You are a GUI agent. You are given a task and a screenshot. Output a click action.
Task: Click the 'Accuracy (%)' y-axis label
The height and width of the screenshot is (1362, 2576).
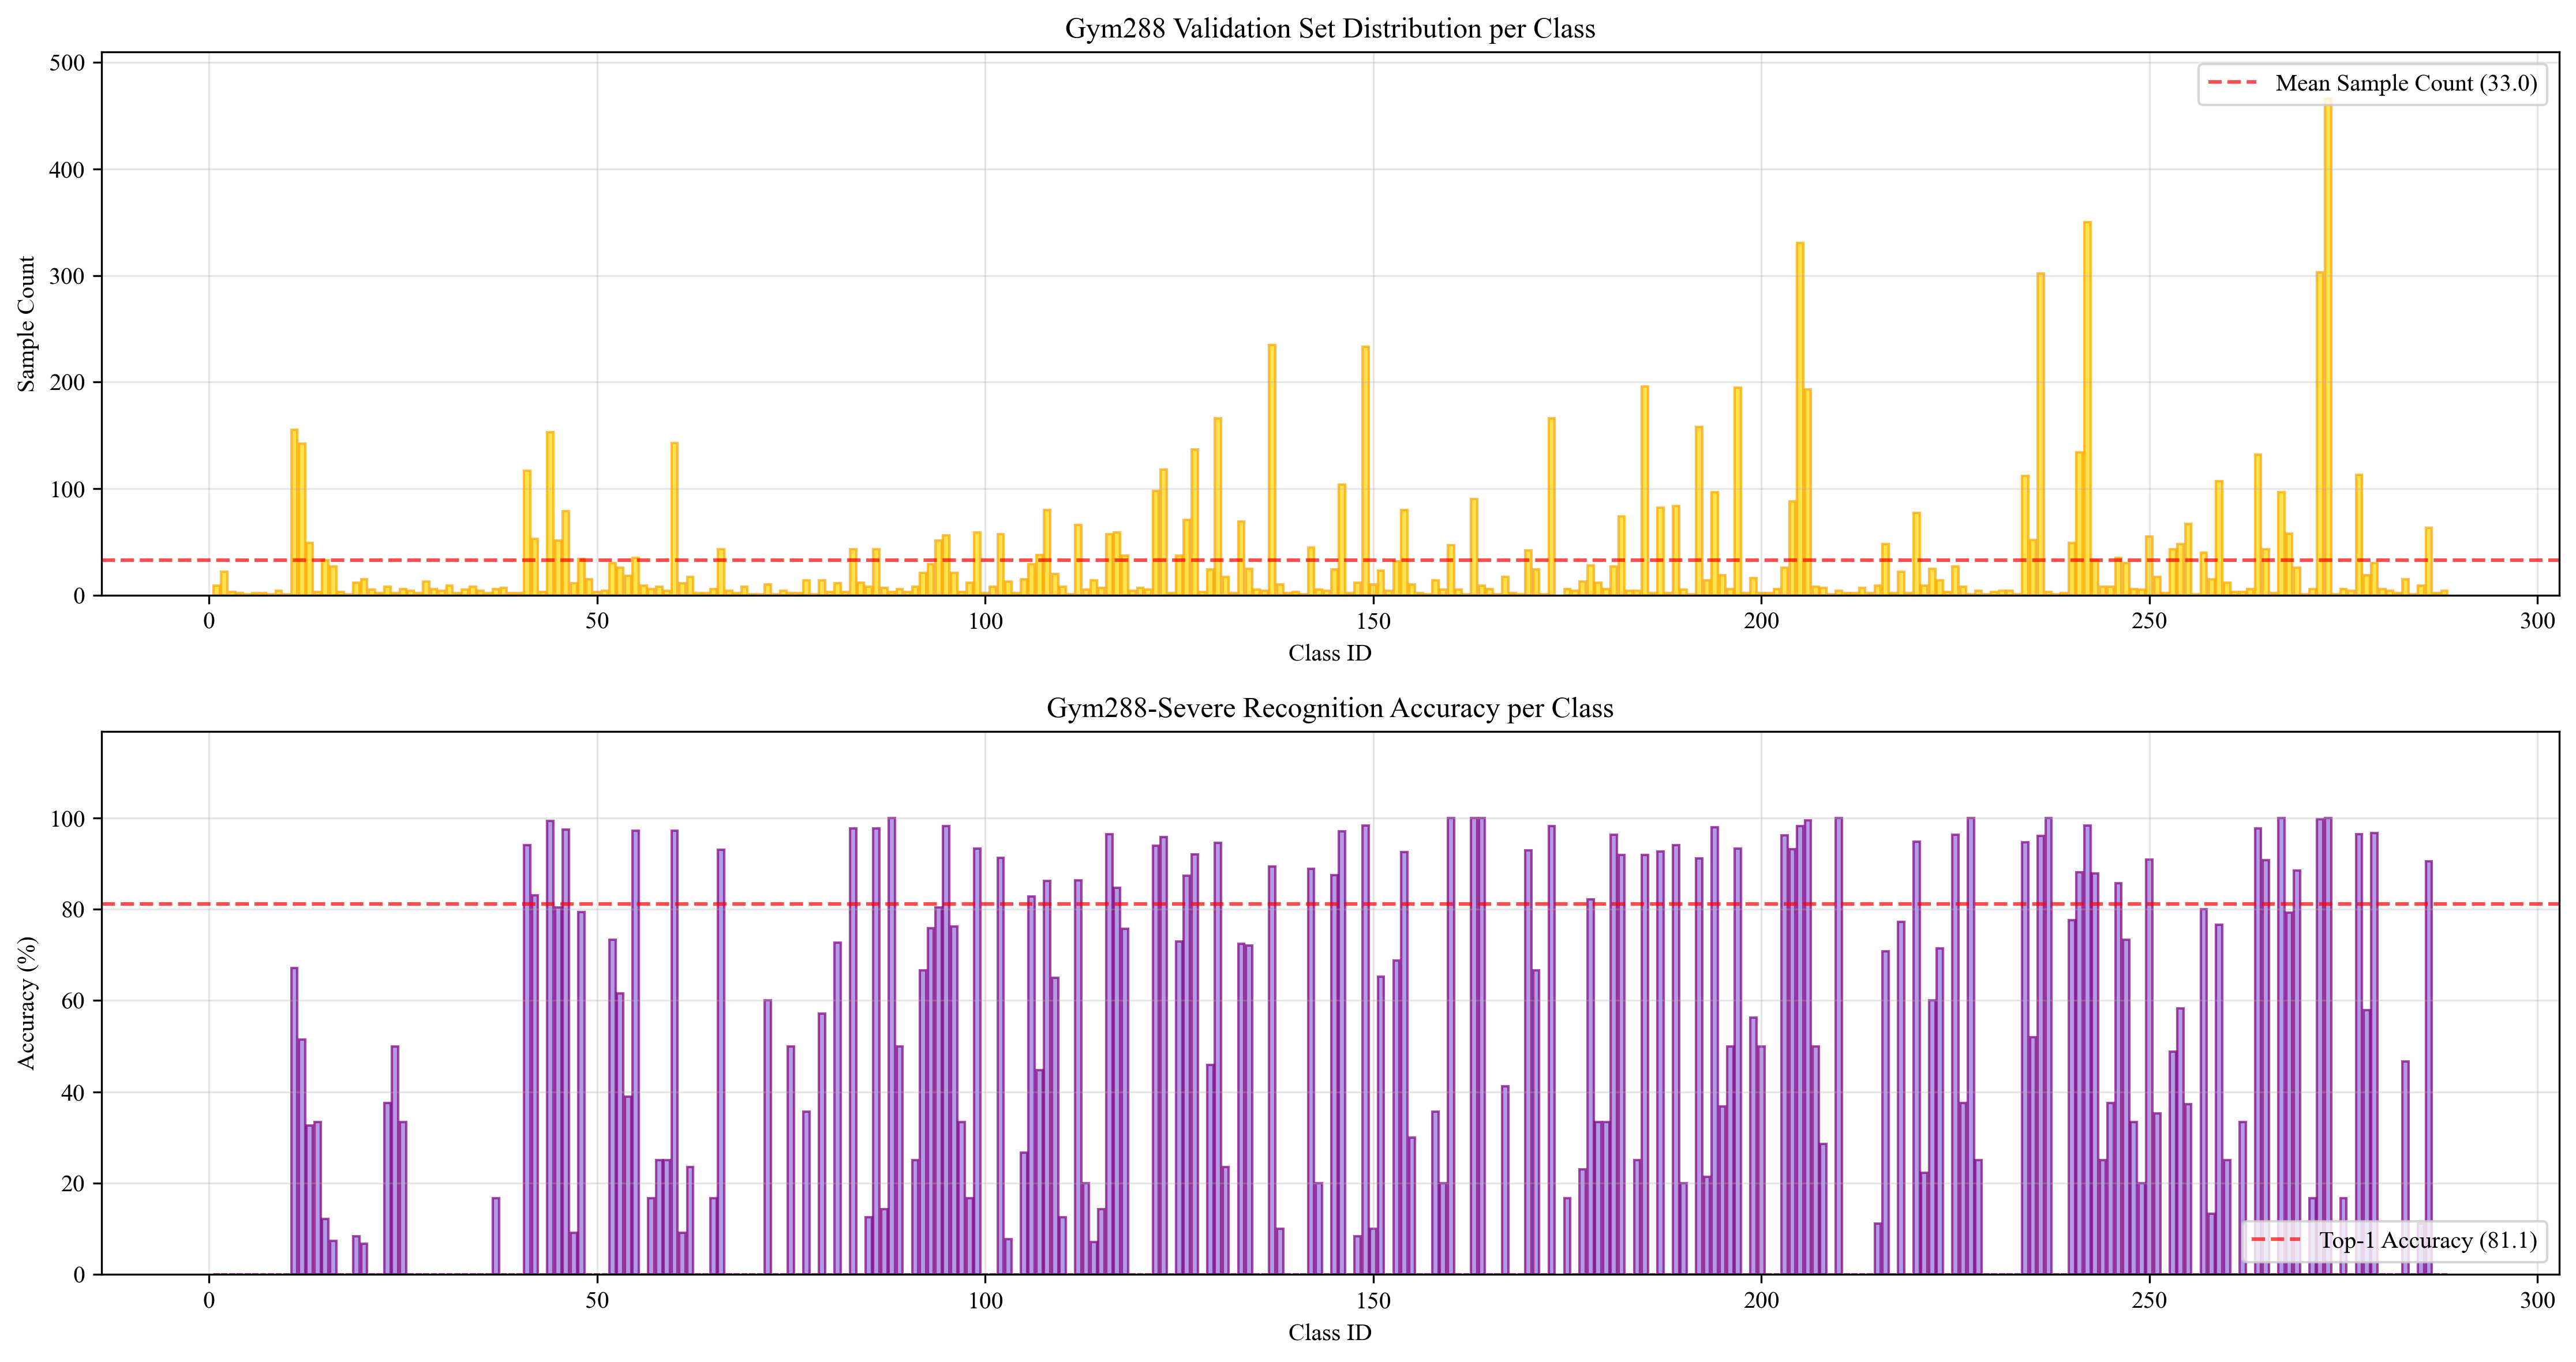27,1003
